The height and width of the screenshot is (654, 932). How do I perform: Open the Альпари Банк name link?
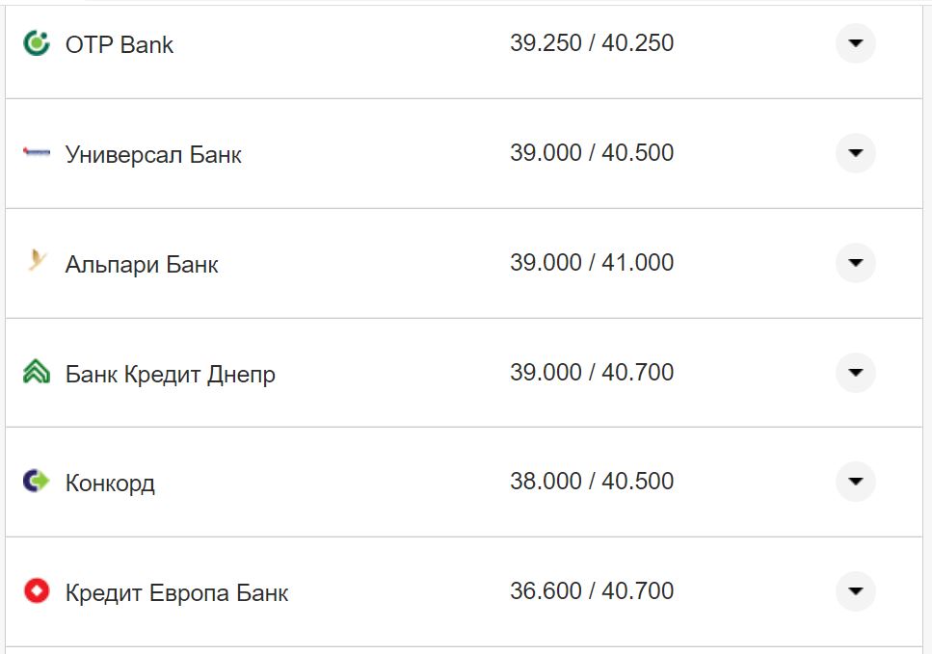point(142,265)
